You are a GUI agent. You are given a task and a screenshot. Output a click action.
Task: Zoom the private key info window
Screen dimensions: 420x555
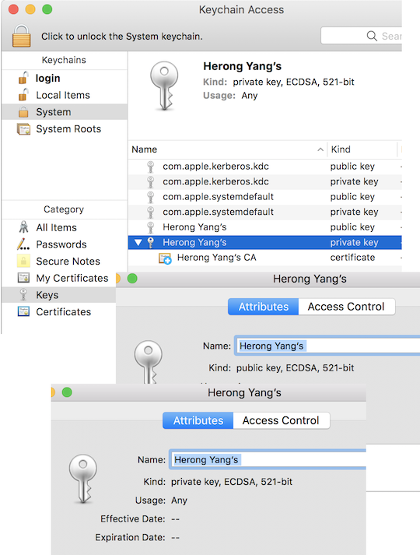pos(67,392)
